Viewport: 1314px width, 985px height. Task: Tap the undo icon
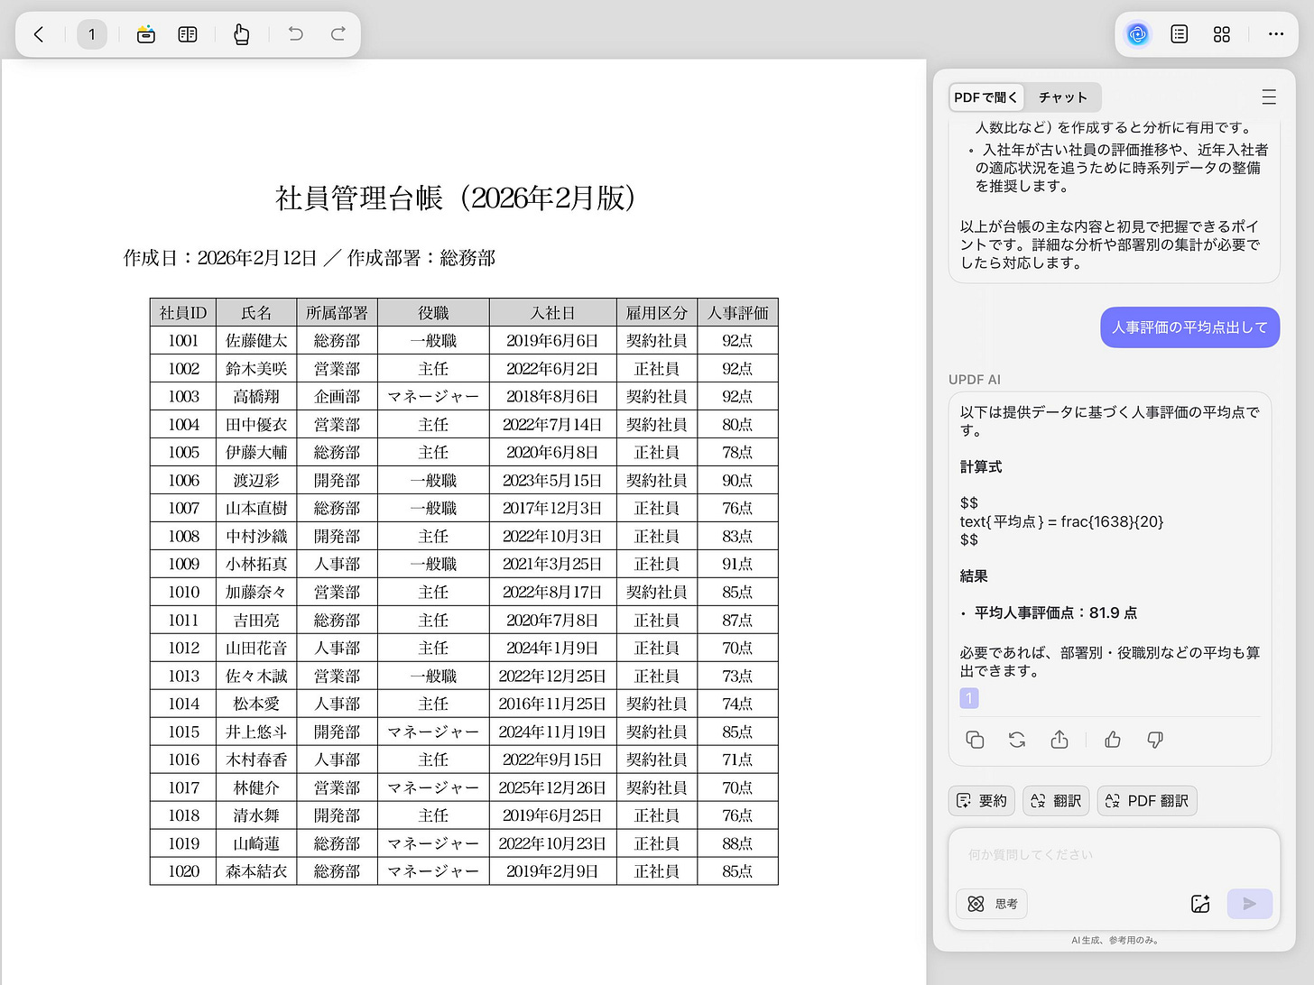point(294,34)
